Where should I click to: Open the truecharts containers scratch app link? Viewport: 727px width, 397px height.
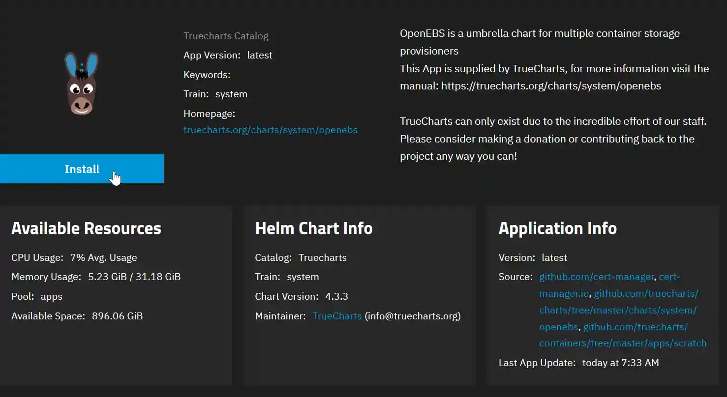click(622, 343)
